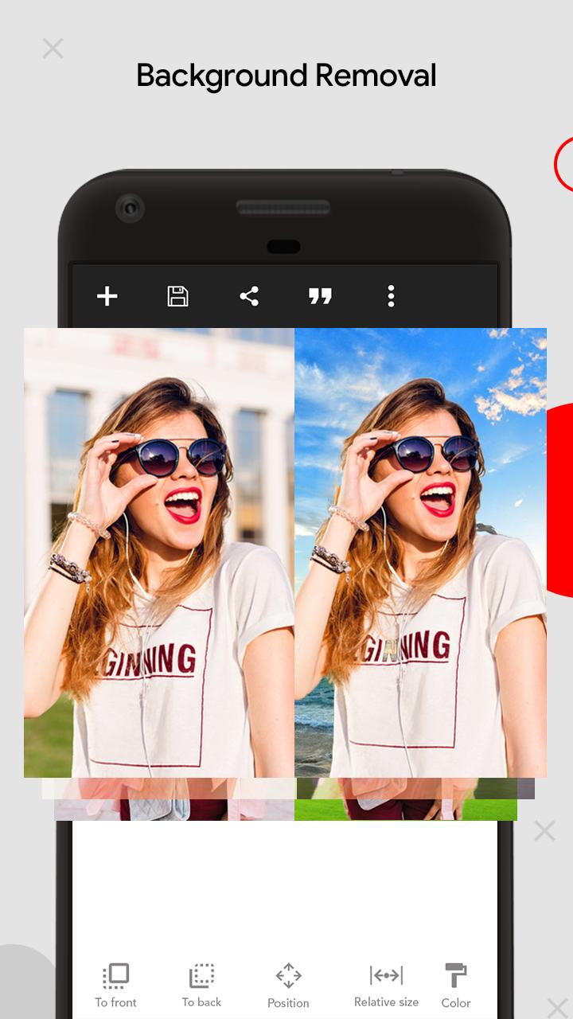Close the screen with the top-left X
Screen dimensions: 573x1019
[x=53, y=49]
